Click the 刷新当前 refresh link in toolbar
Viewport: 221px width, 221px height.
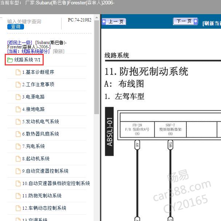point(212,23)
